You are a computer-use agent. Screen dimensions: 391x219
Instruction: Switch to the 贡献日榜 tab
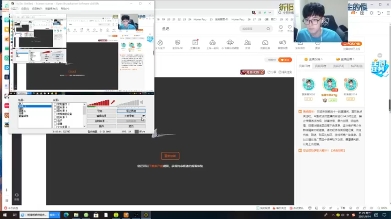(x=304, y=66)
